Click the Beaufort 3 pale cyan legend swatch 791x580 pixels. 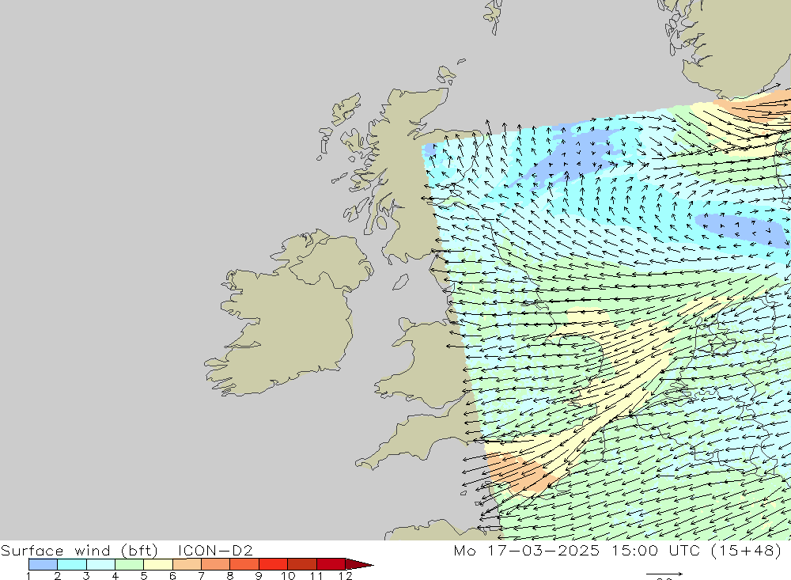pyautogui.click(x=100, y=564)
